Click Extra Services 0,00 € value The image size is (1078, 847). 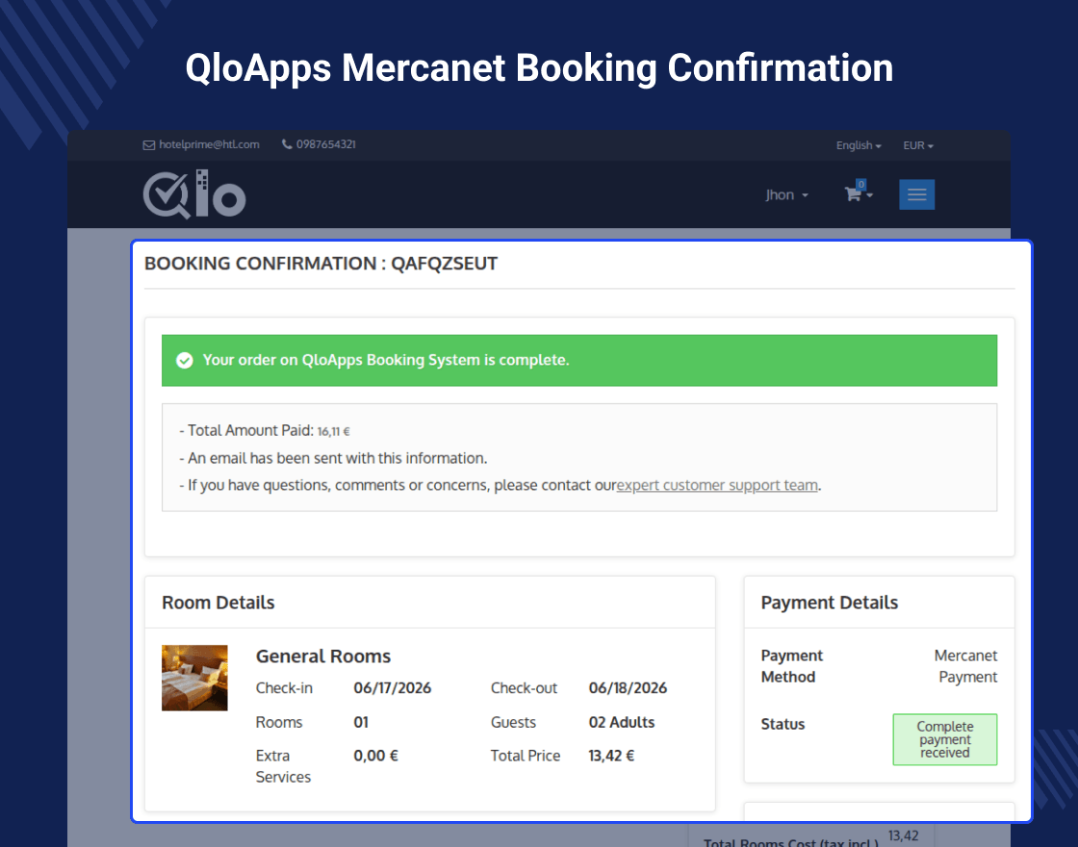375,757
